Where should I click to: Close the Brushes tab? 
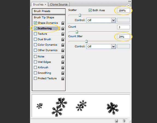[x=45, y=5]
